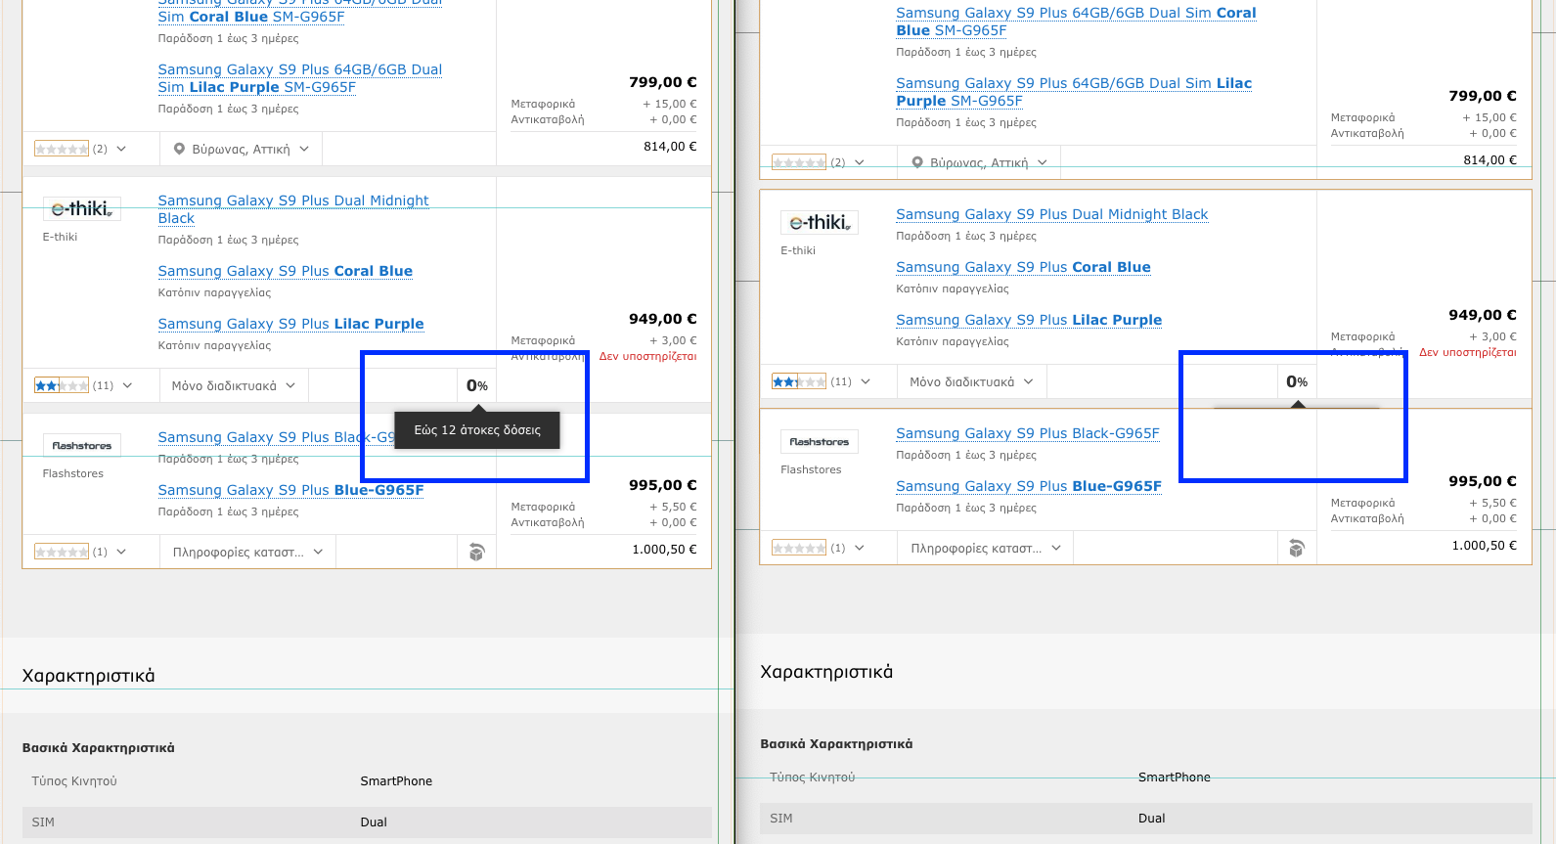Screen dimensions: 1556x844
Task: Click location pin beside Βύρωνας in left pane
Action: (179, 149)
